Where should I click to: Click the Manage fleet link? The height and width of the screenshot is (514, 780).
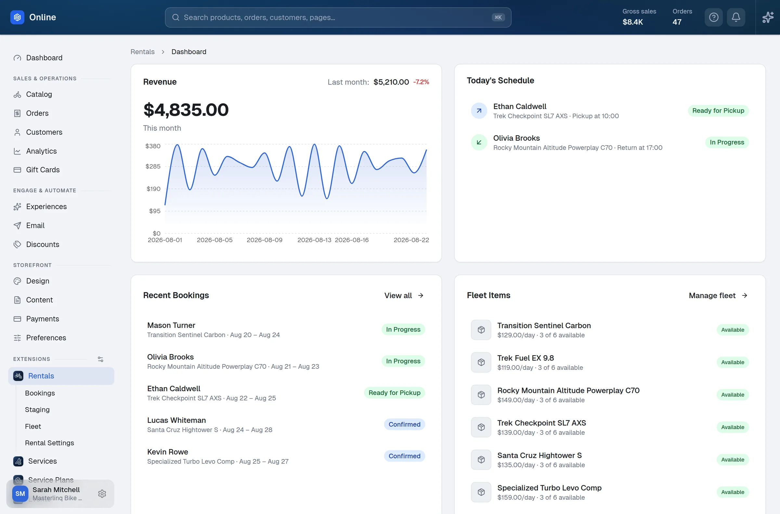(x=717, y=295)
